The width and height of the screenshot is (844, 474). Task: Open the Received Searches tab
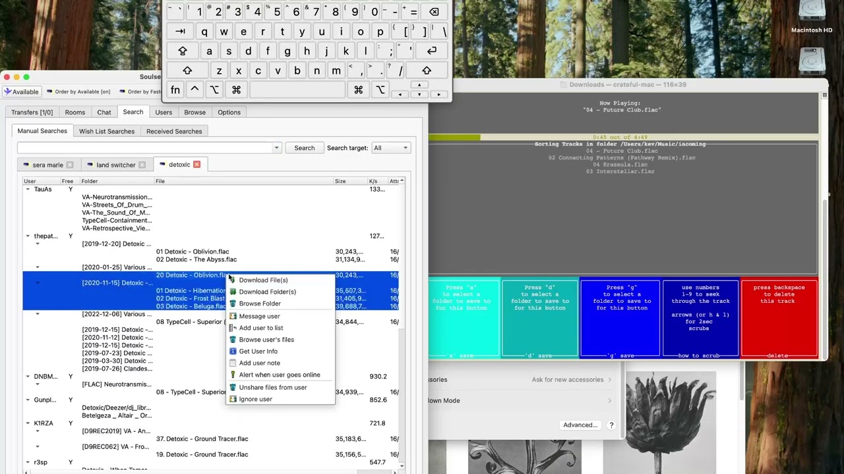coord(174,131)
